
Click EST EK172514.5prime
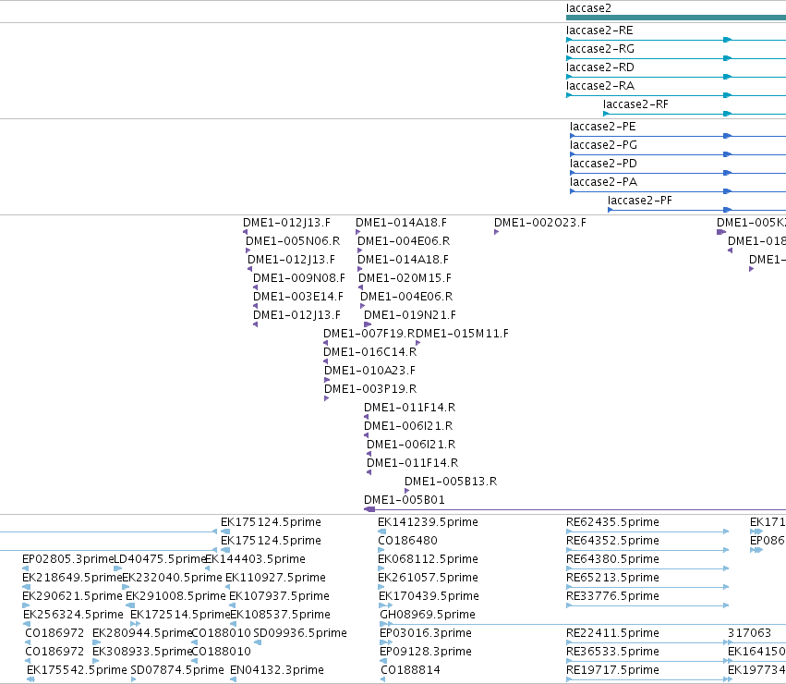[180, 615]
